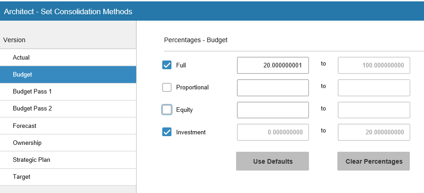Screen dimensions: 424x193
Task: Click the Investment upper percentage field
Action: [x=374, y=132]
